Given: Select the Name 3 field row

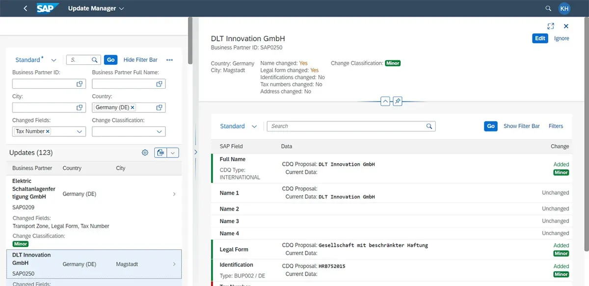Looking at the screenshot, I should pos(392,221).
